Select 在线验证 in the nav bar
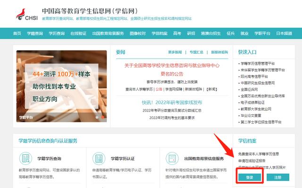 [78, 34]
